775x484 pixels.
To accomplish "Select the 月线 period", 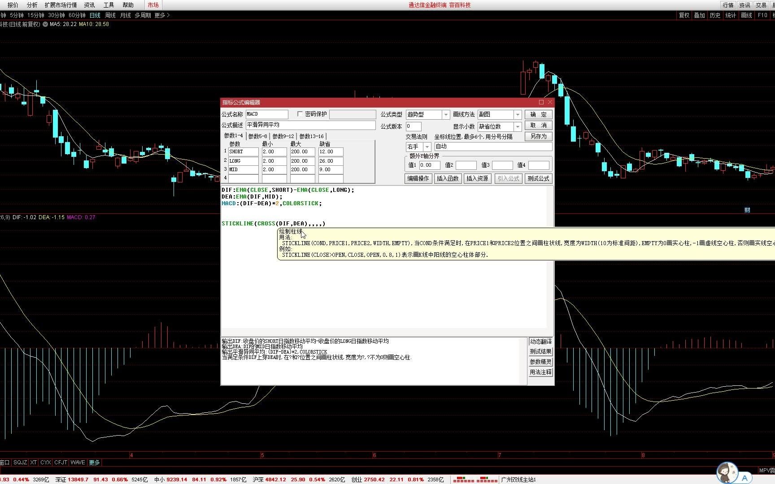I will point(126,15).
